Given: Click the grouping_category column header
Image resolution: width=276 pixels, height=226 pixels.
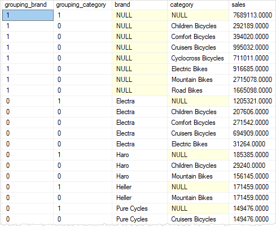Looking at the screenshot, I should (x=82, y=5).
